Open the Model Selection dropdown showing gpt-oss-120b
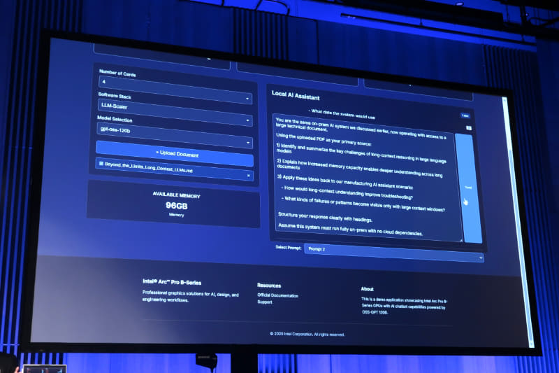The height and width of the screenshot is (373, 559). [x=175, y=136]
